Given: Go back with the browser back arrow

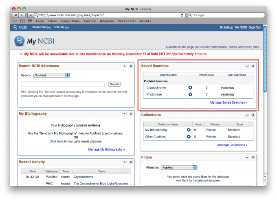Looking at the screenshot, I should 15,15.
